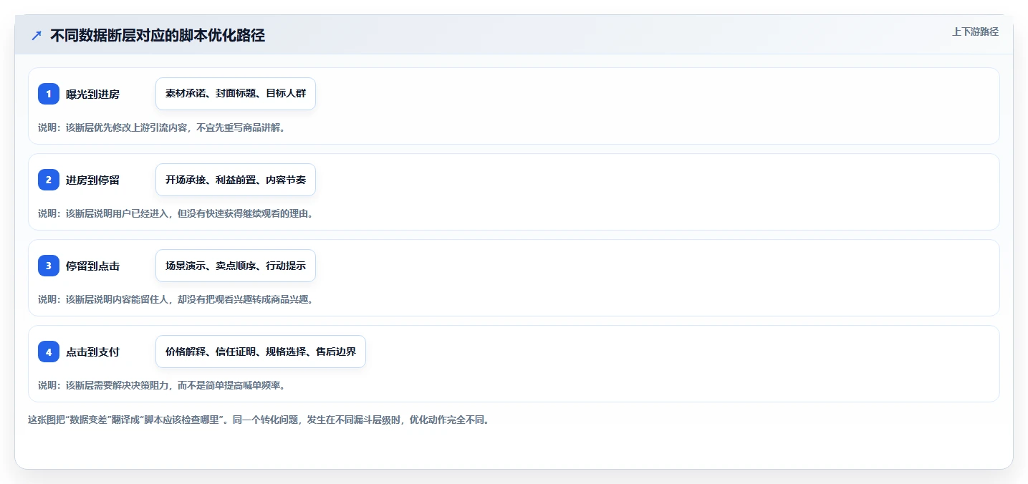
Task: Click the note about 继续观看的理由
Action: (176, 213)
